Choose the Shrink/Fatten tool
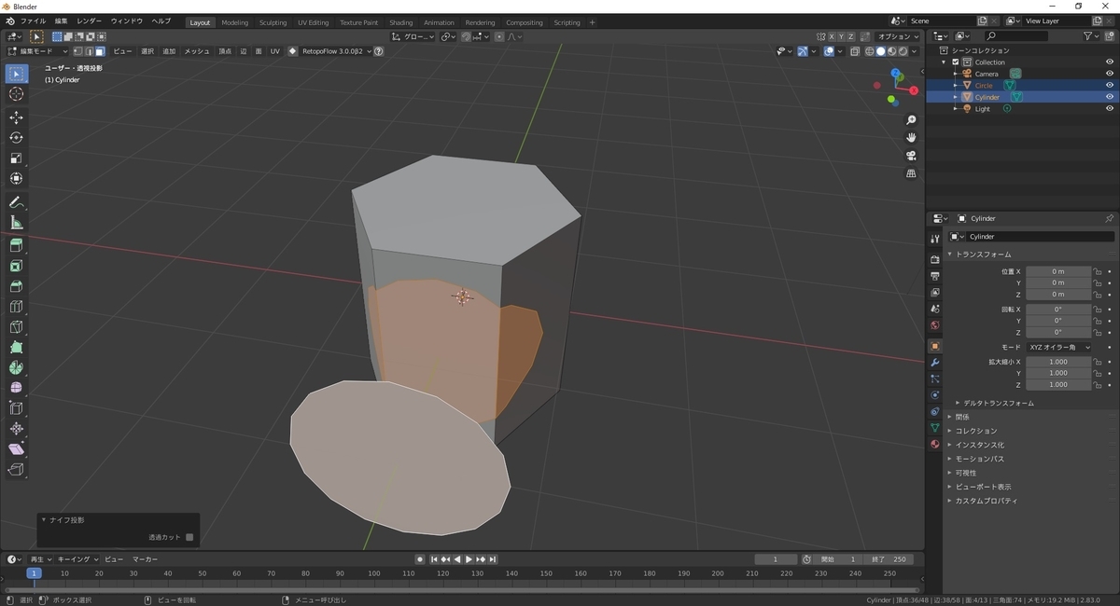The height and width of the screenshot is (606, 1120). point(16,429)
